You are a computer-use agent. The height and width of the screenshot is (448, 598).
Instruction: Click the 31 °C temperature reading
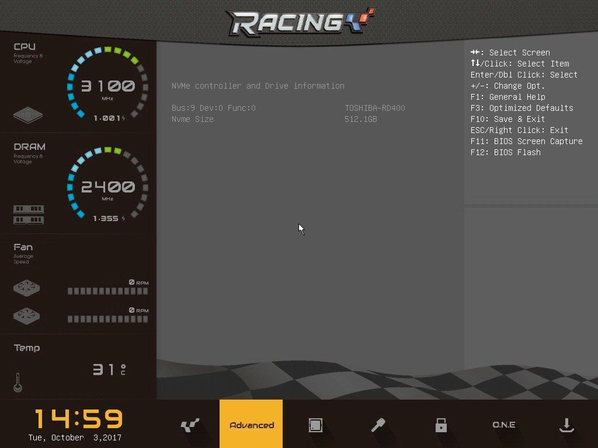tap(109, 369)
